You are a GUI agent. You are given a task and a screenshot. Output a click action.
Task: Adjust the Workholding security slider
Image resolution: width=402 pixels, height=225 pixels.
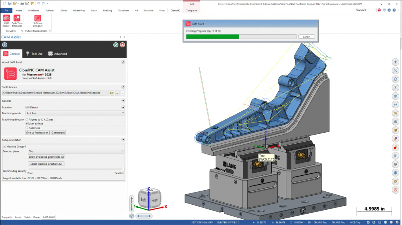tap(123, 169)
